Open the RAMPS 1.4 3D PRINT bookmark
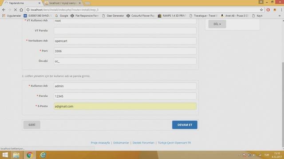The height and width of the screenshot is (159, 284). tap(172, 16)
